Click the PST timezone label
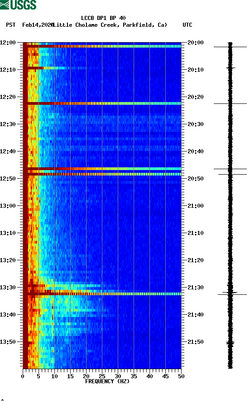 tap(11, 25)
